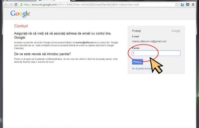Click the marius.aflacum.ro@gmail.com email text
199x128 pixels.
click(x=149, y=41)
